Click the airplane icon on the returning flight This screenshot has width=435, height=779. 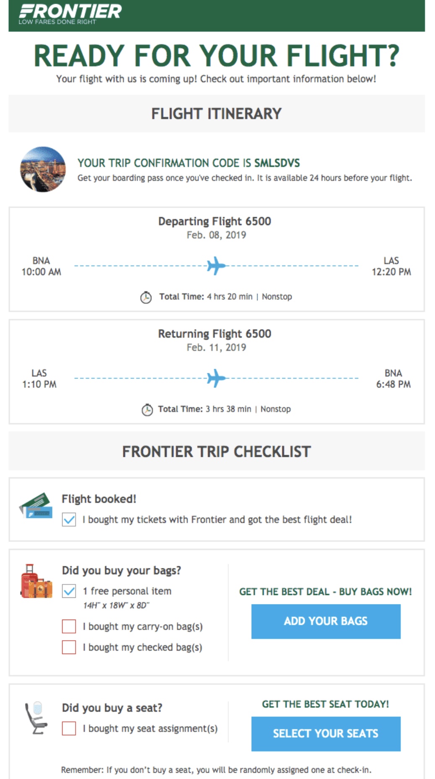(216, 378)
